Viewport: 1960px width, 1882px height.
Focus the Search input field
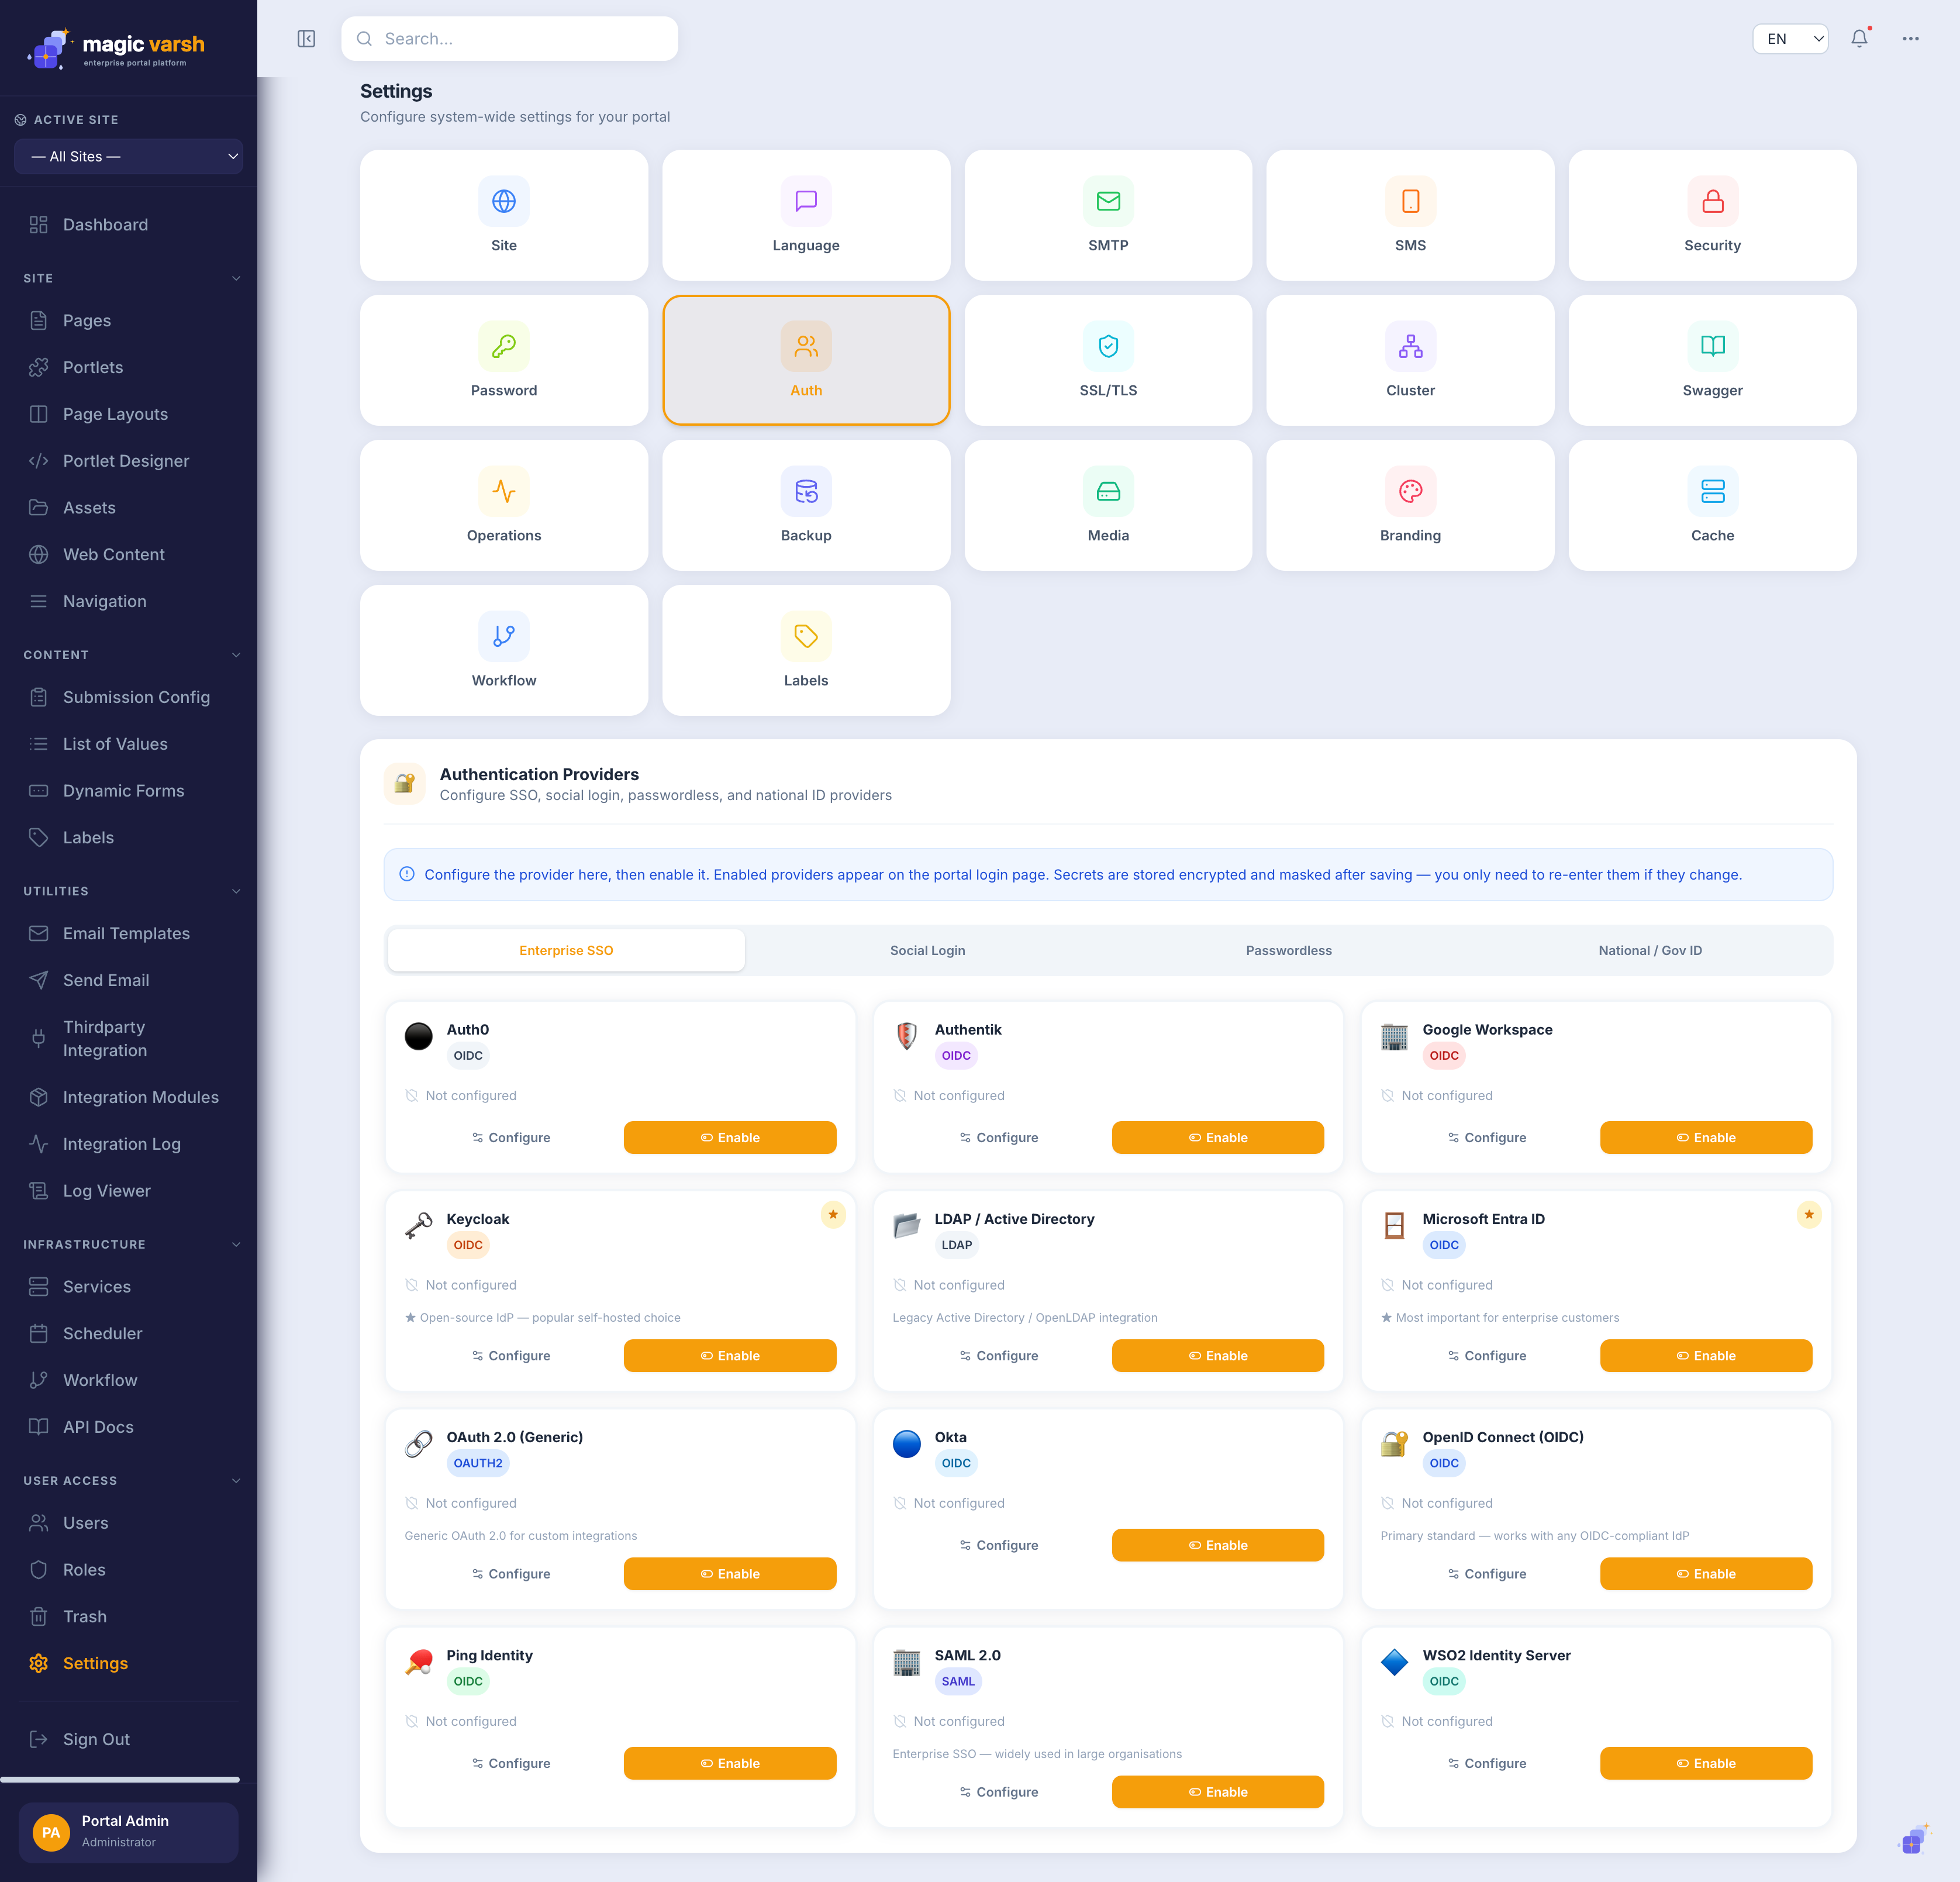[x=510, y=39]
